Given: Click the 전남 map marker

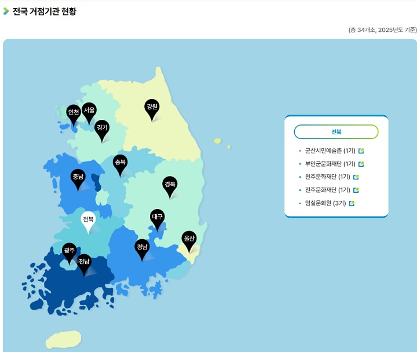Looking at the screenshot, I should (x=85, y=262).
